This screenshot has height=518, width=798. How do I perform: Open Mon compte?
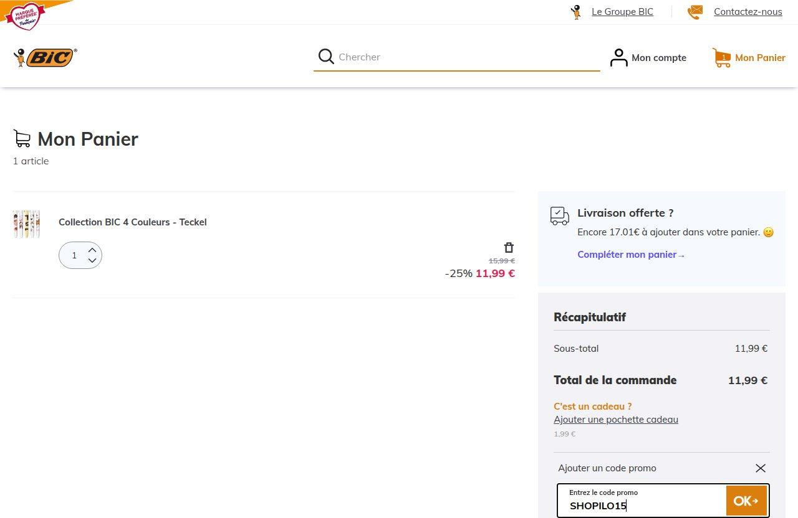pos(659,58)
